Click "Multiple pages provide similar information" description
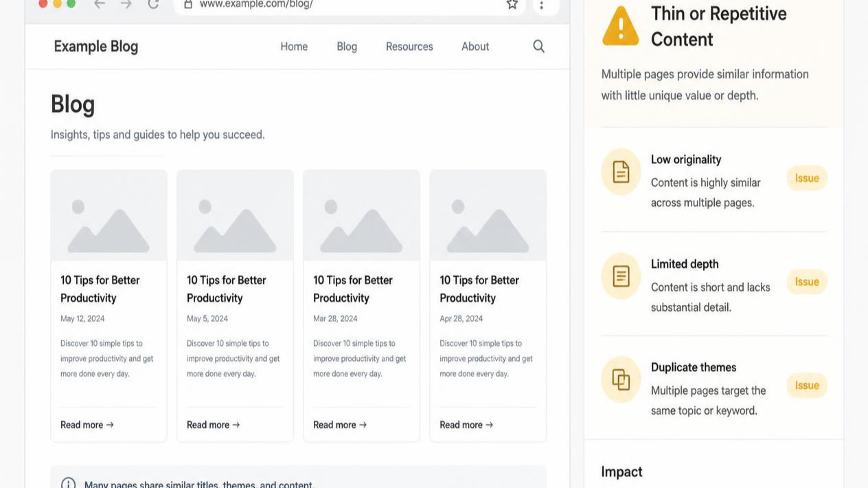 pos(705,84)
